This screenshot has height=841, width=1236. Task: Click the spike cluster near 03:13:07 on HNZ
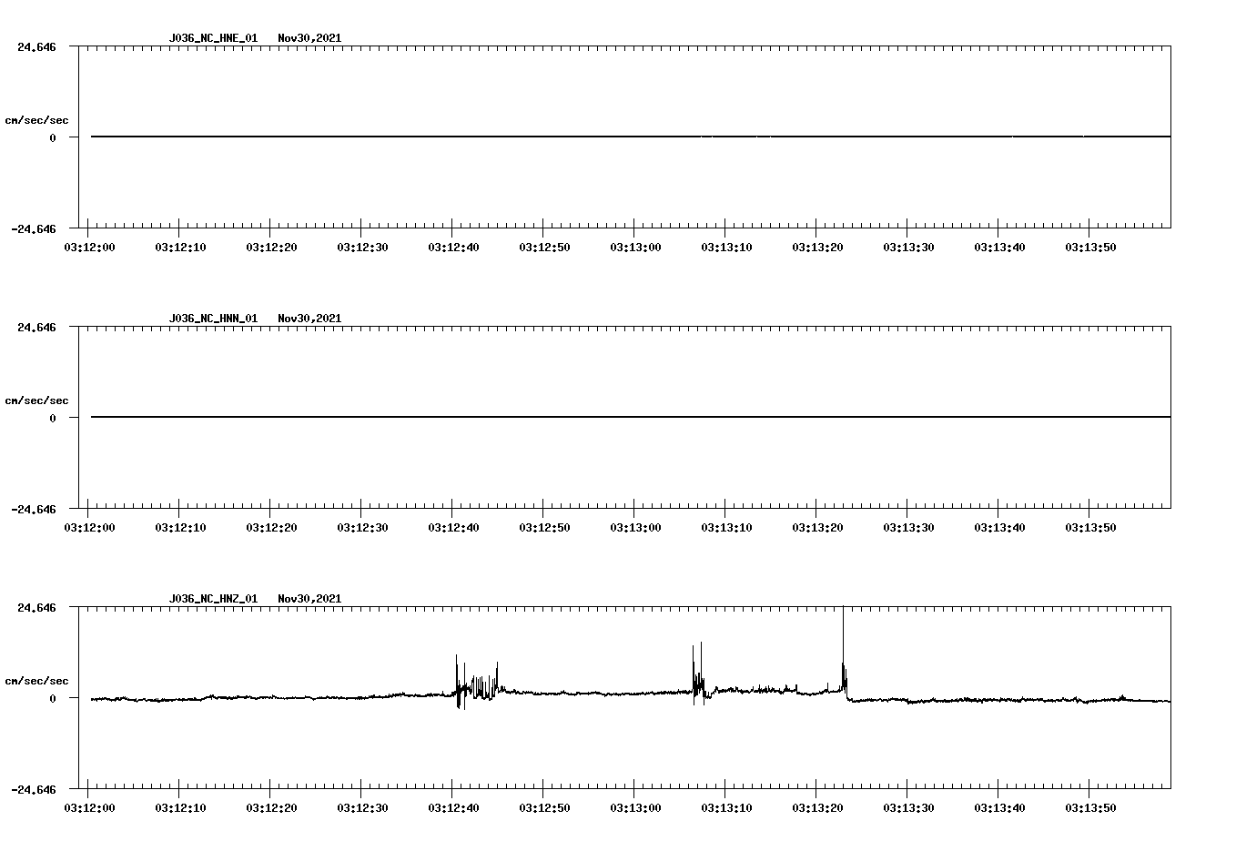click(x=699, y=674)
